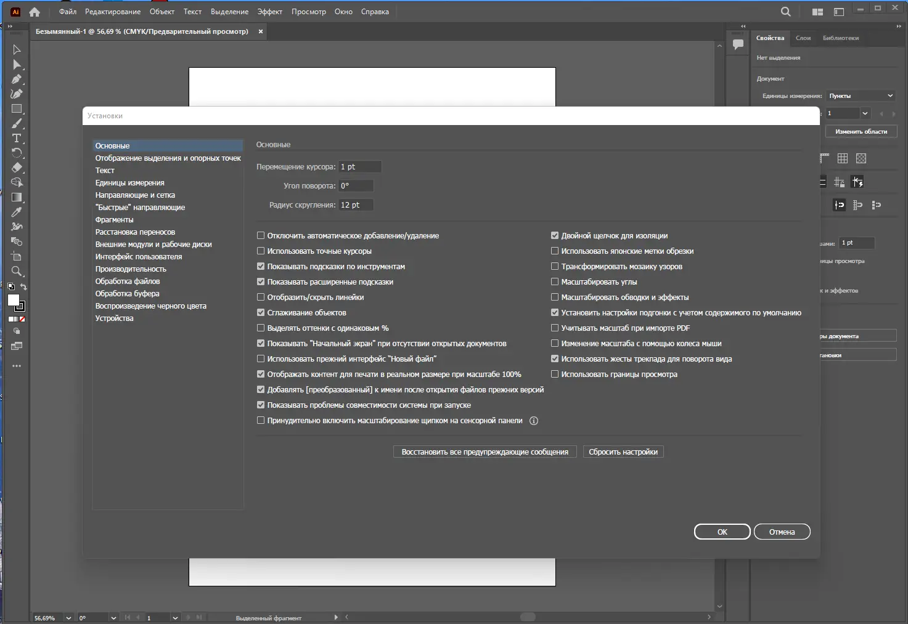Open the Редактирование menu

coord(113,12)
